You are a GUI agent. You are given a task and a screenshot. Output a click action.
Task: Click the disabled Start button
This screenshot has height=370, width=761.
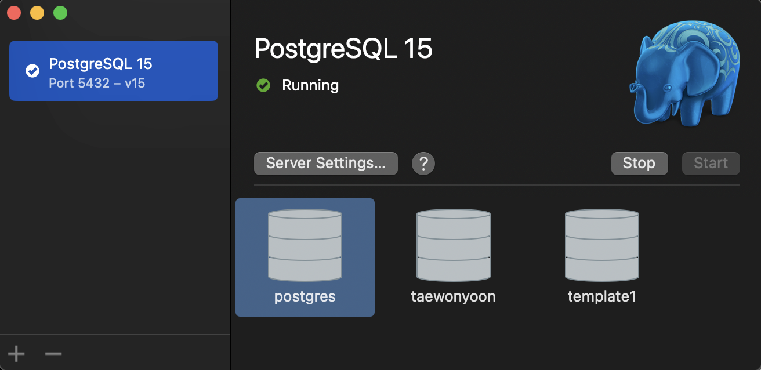point(711,164)
